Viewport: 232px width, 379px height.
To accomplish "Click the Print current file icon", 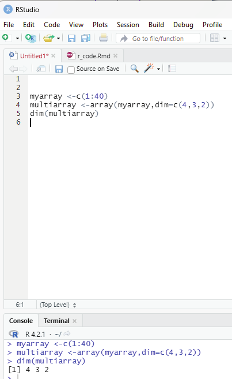I will coord(104,38).
